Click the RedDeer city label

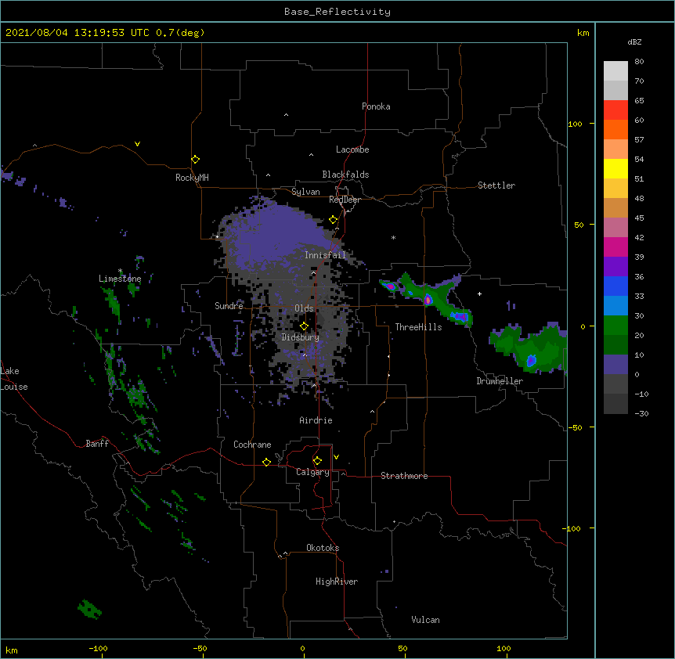click(345, 200)
